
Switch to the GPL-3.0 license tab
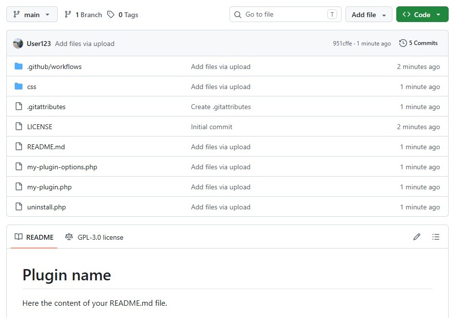(x=94, y=237)
